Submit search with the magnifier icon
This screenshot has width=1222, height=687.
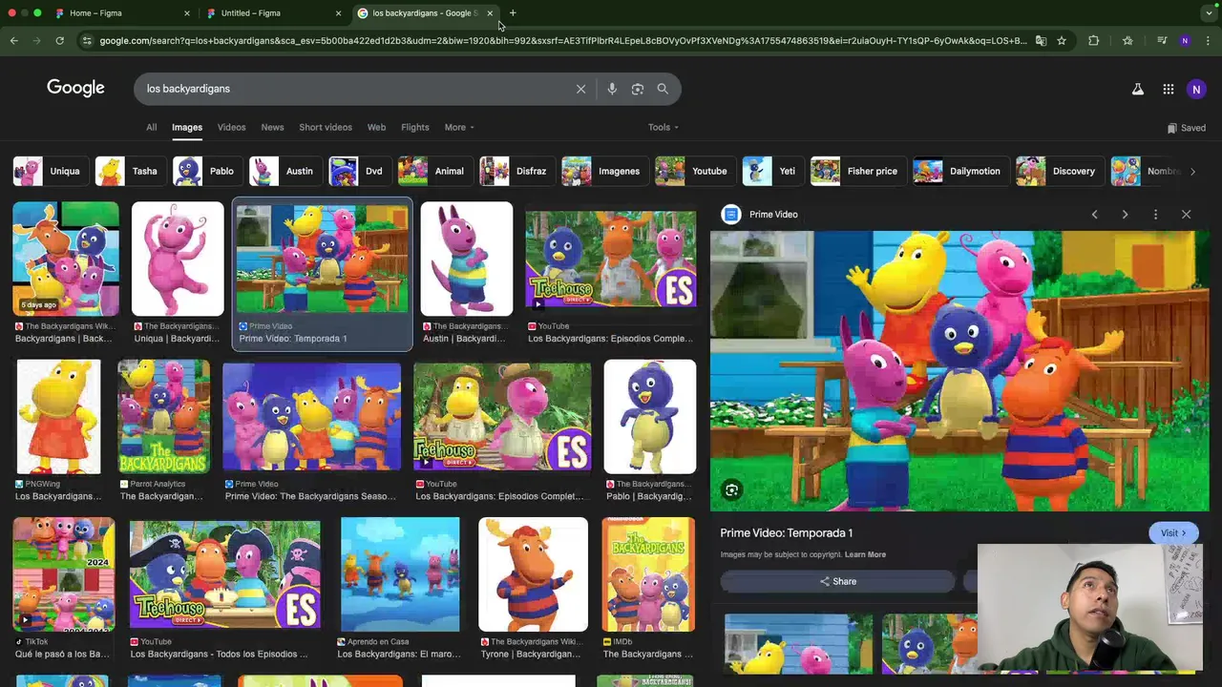(663, 89)
